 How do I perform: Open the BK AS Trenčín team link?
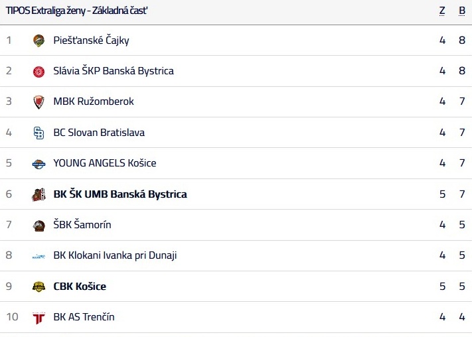84,317
